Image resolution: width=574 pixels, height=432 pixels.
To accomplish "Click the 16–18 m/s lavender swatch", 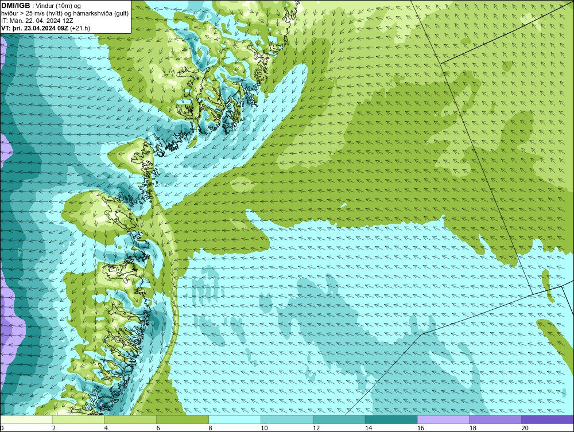I will 443,419.
